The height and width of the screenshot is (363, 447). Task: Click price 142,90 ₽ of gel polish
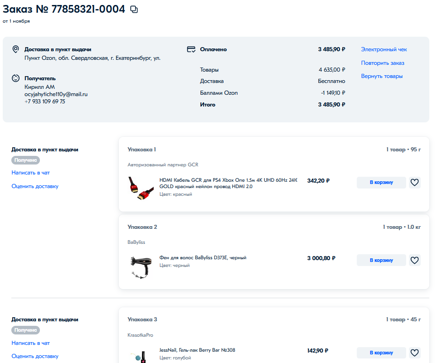coord(318,351)
